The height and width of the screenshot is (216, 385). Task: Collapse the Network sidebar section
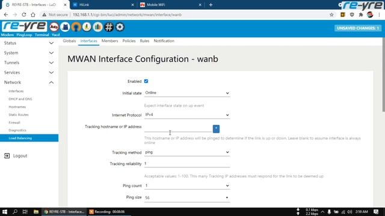click(29, 82)
